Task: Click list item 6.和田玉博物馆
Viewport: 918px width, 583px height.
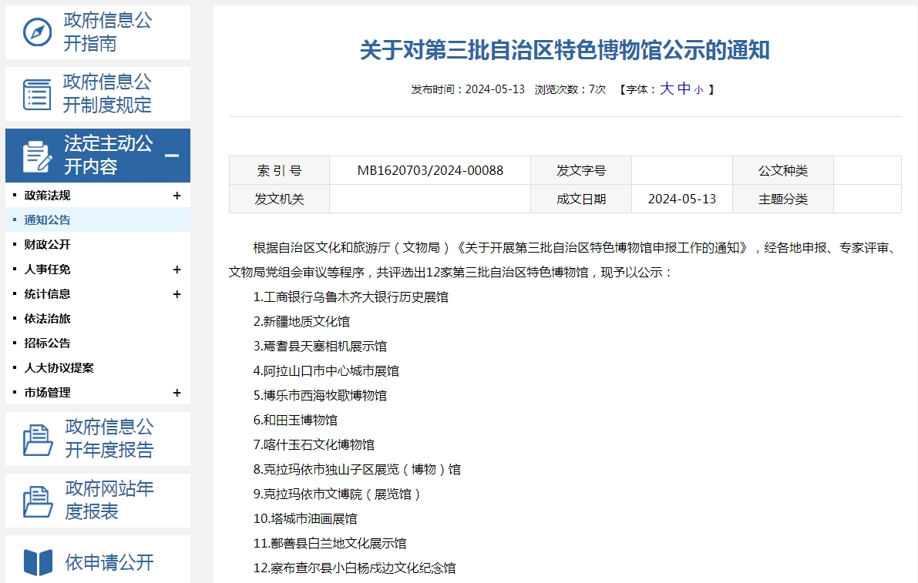Action: 295,420
